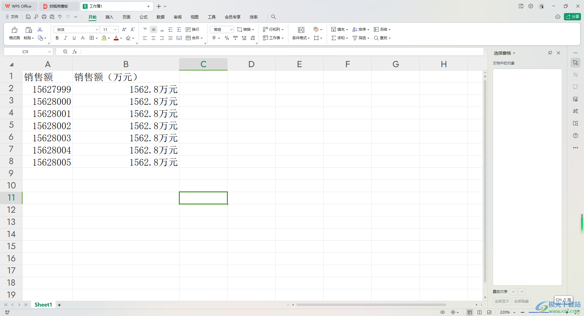Switch to the Insert (插入) tab
The width and height of the screenshot is (584, 316).
(x=109, y=17)
